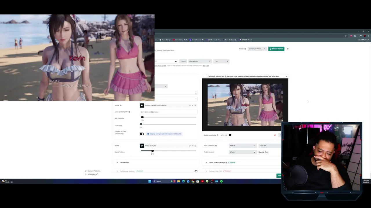Viewport: 371px width, 208px height.
Task: Click link icon in Sound file row
Action: point(190,146)
